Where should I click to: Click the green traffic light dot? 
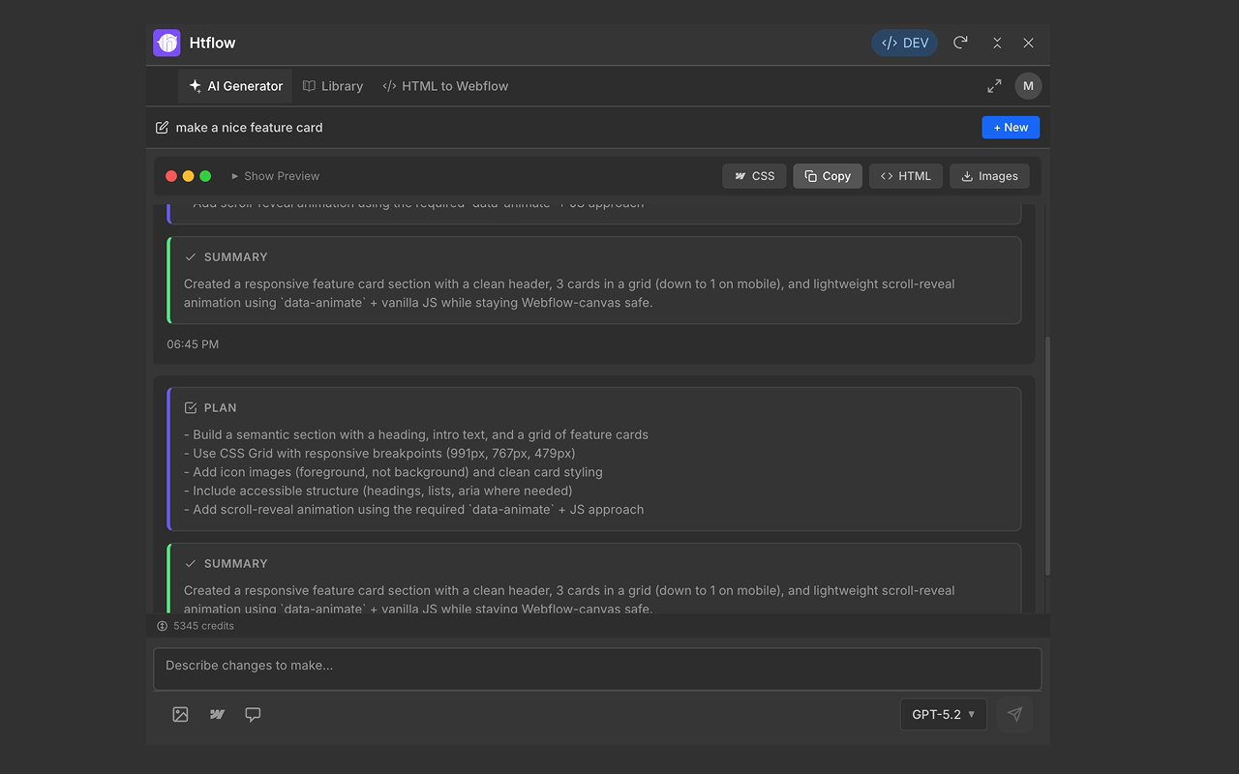point(205,176)
